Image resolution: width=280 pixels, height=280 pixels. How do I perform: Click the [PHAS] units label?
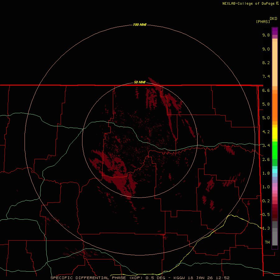[x=263, y=22]
